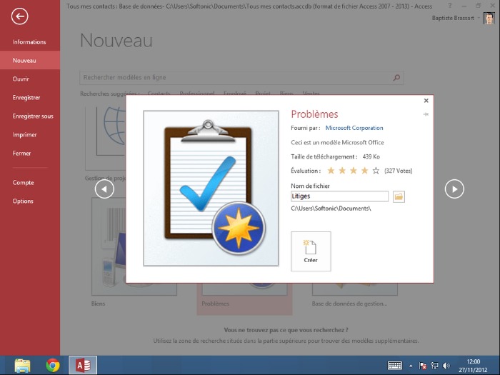This screenshot has width=500, height=375.
Task: Click the fifth empty rating star
Action: 376,171
